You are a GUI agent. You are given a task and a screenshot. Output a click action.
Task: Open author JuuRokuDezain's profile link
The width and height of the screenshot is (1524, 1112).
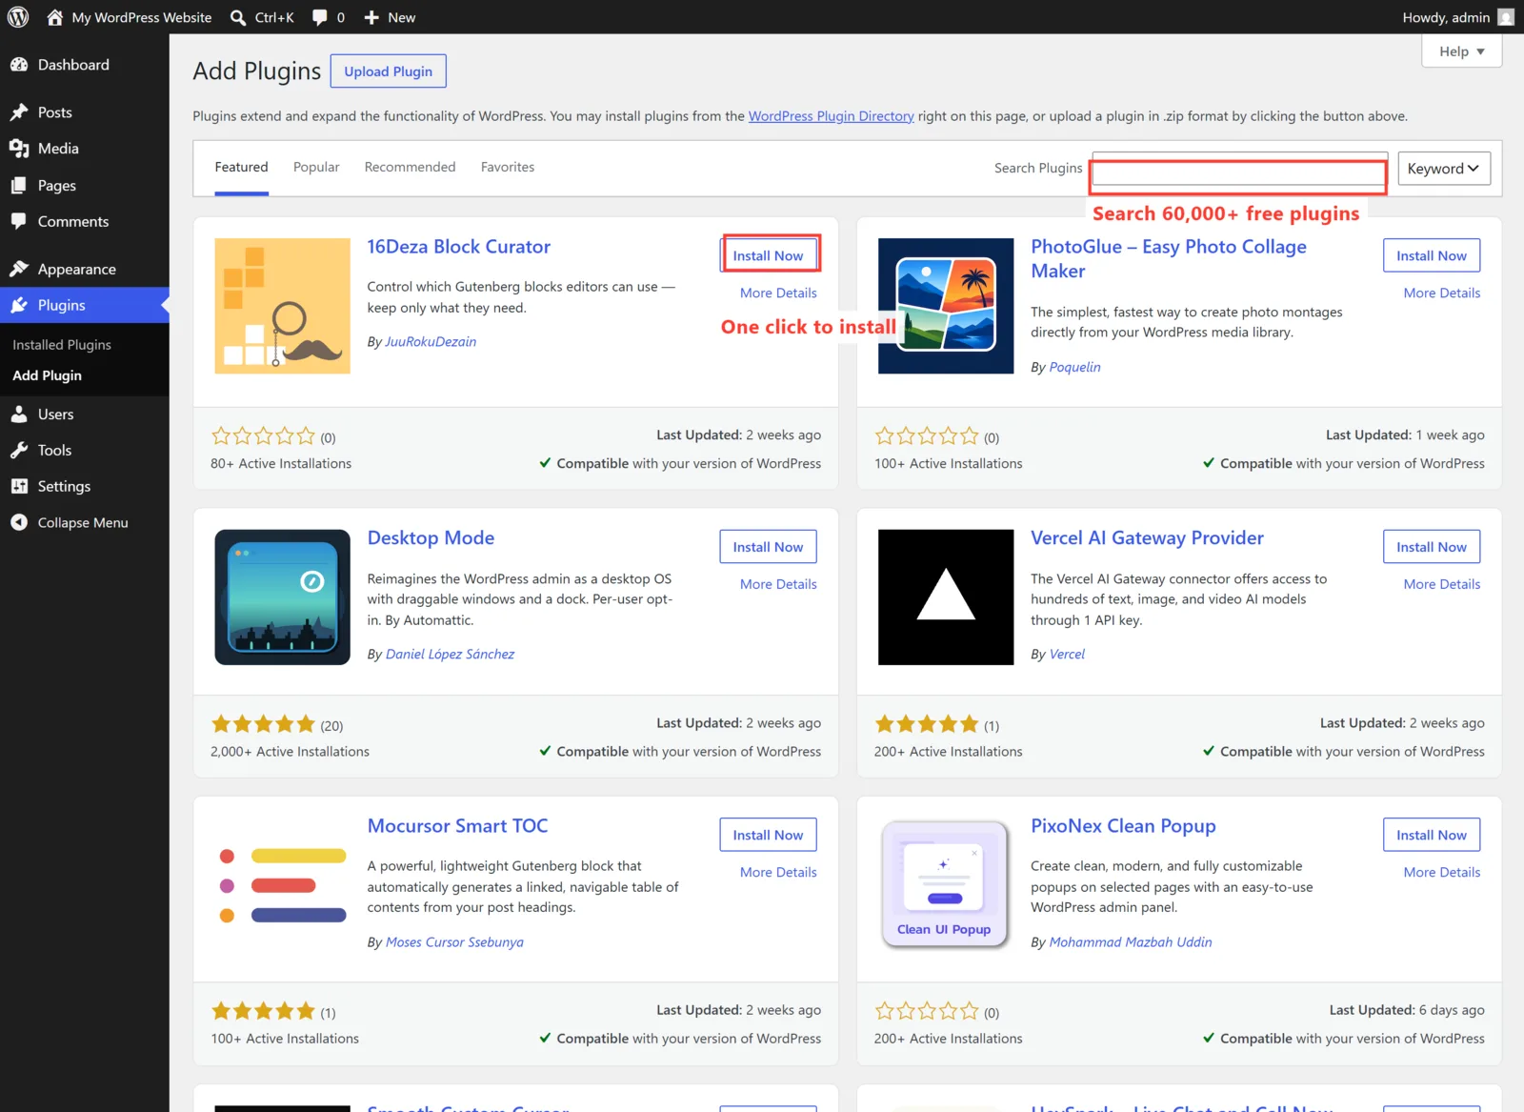click(431, 342)
